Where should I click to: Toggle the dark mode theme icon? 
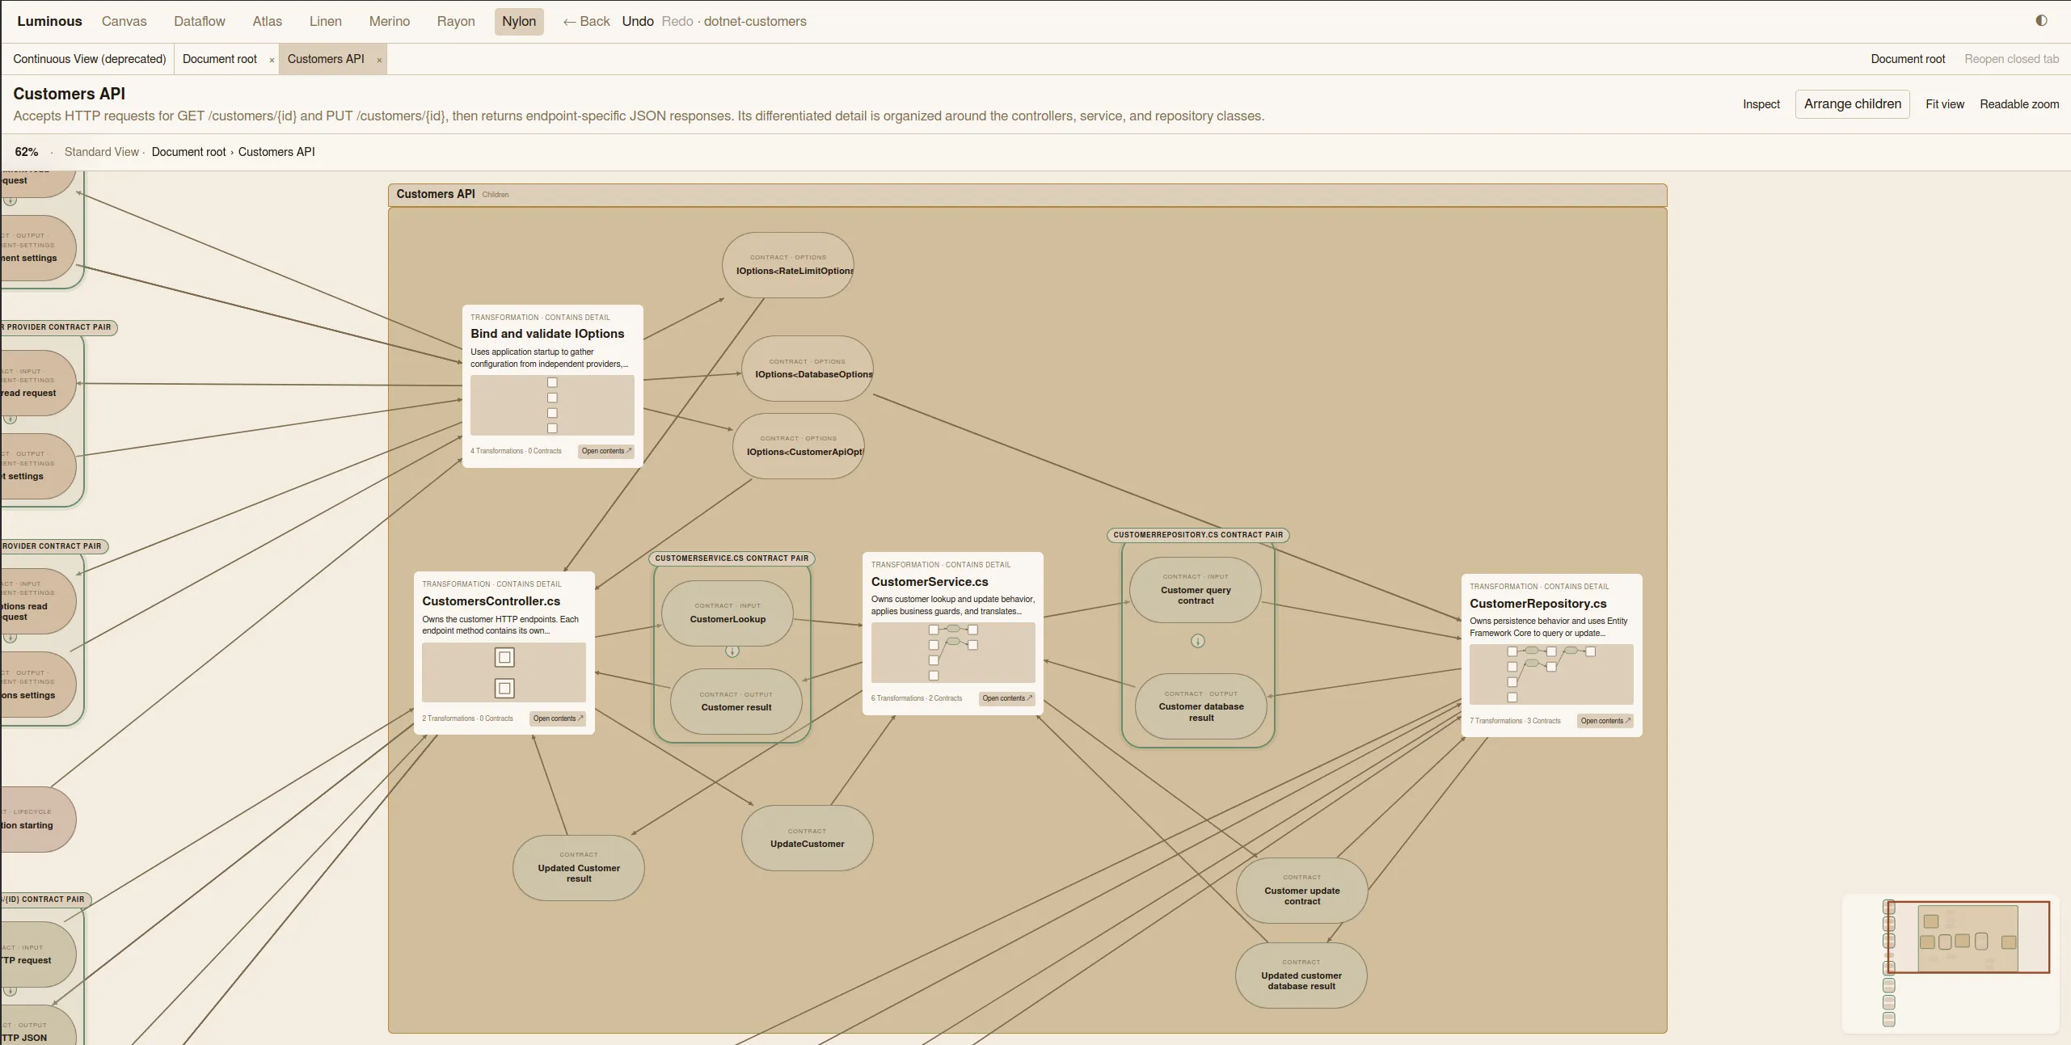(x=2041, y=21)
